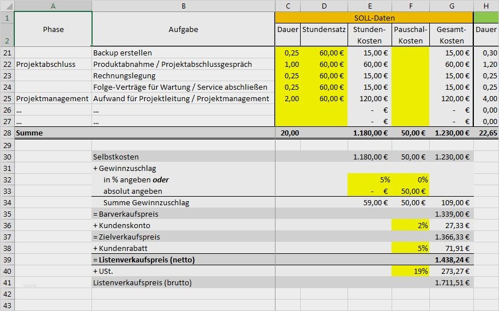
Task: Select value '109,00 €'
Action: click(x=451, y=202)
